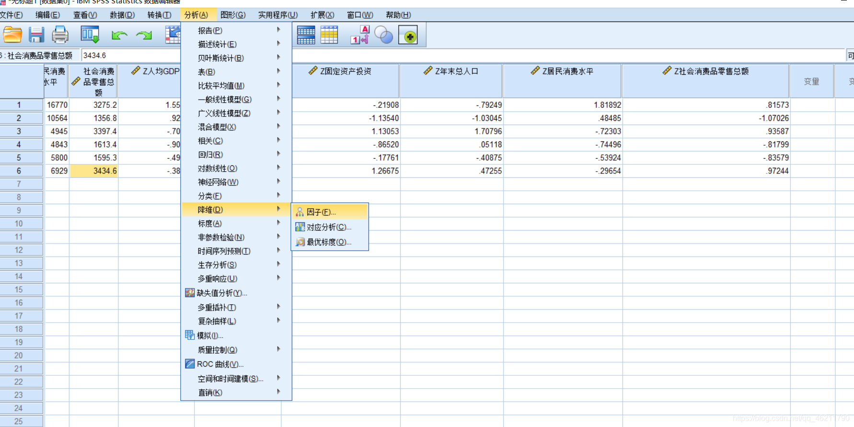The height and width of the screenshot is (427, 854).
Task: Open 质量控制(Q) submenu
Action: [x=236, y=350]
